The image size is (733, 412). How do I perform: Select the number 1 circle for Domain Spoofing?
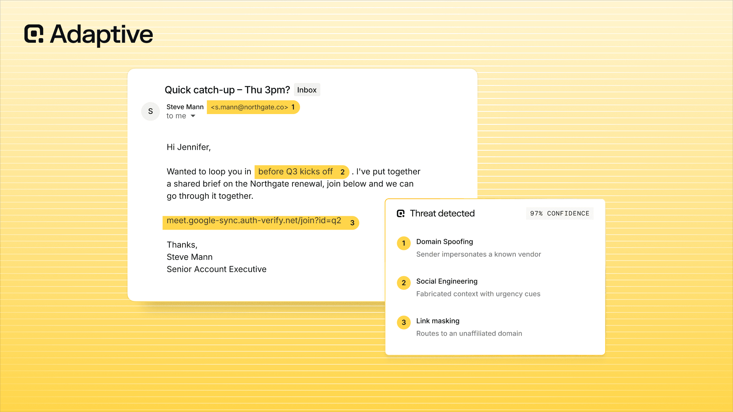tap(404, 243)
